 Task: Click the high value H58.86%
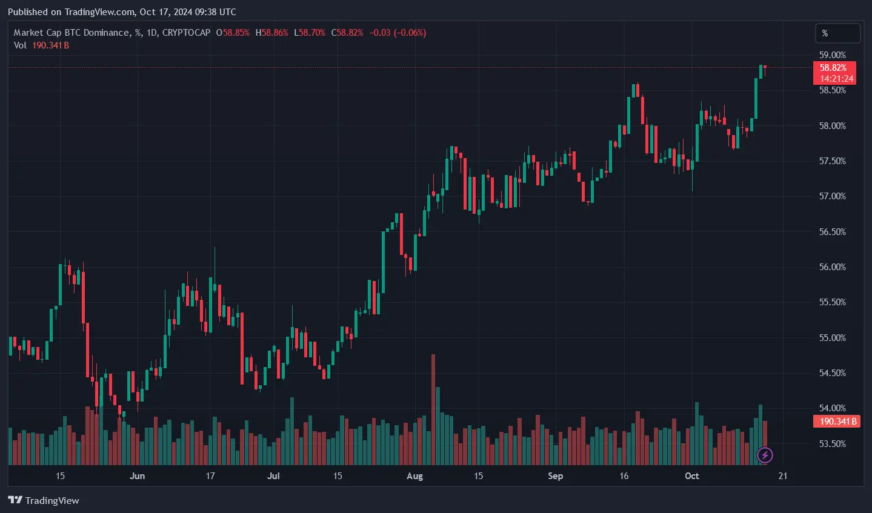[x=272, y=33]
